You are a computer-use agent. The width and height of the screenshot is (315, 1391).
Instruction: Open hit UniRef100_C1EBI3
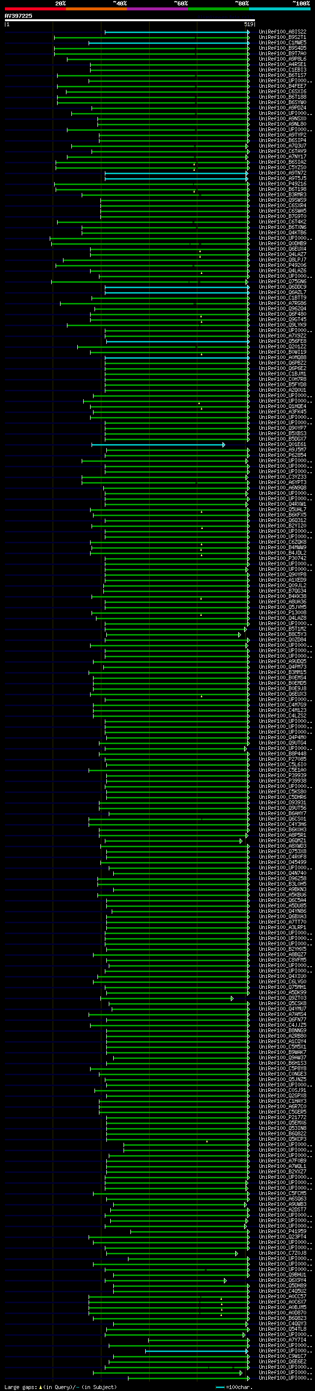283,70
